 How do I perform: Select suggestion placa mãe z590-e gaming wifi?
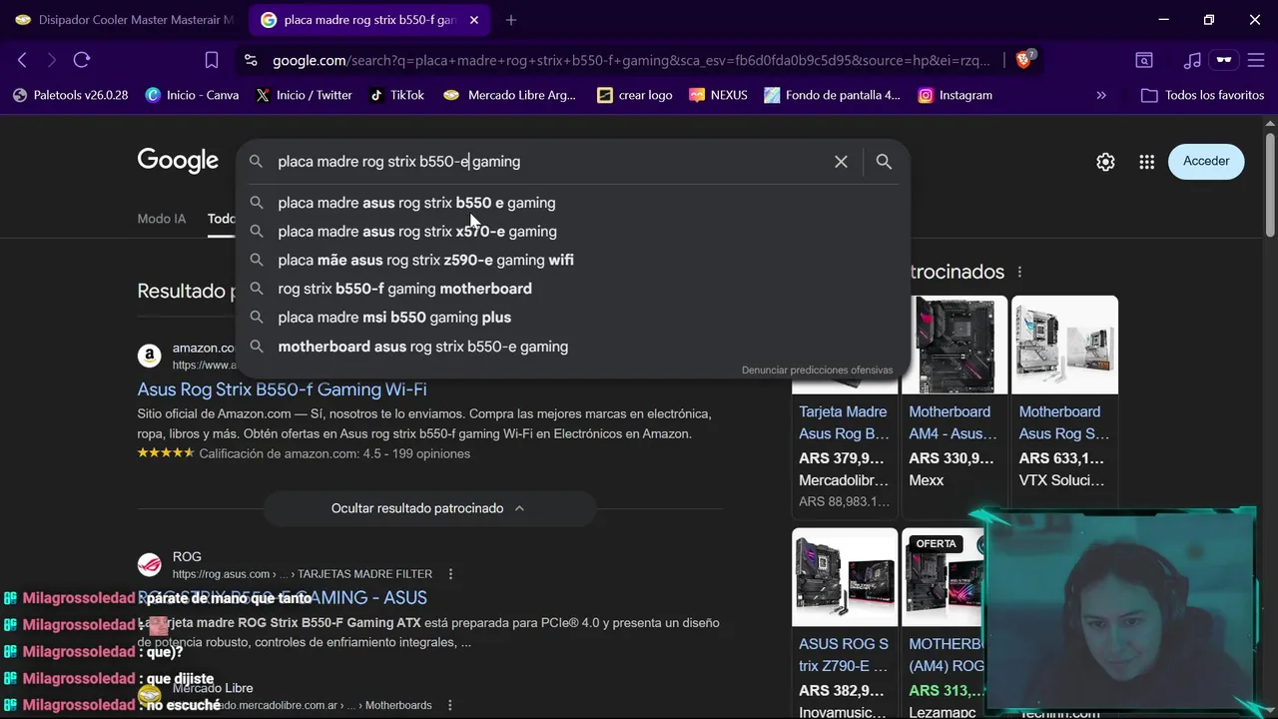point(571,260)
